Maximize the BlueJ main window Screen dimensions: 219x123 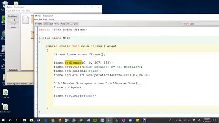click(92, 7)
